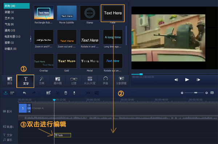The height and width of the screenshot is (144, 218).
Task: Click the advanced edit settings icon
Action: point(97,93)
